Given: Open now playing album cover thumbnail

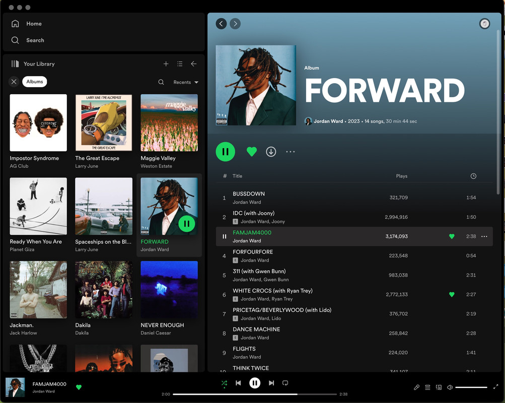Looking at the screenshot, I should pyautogui.click(x=15, y=387).
